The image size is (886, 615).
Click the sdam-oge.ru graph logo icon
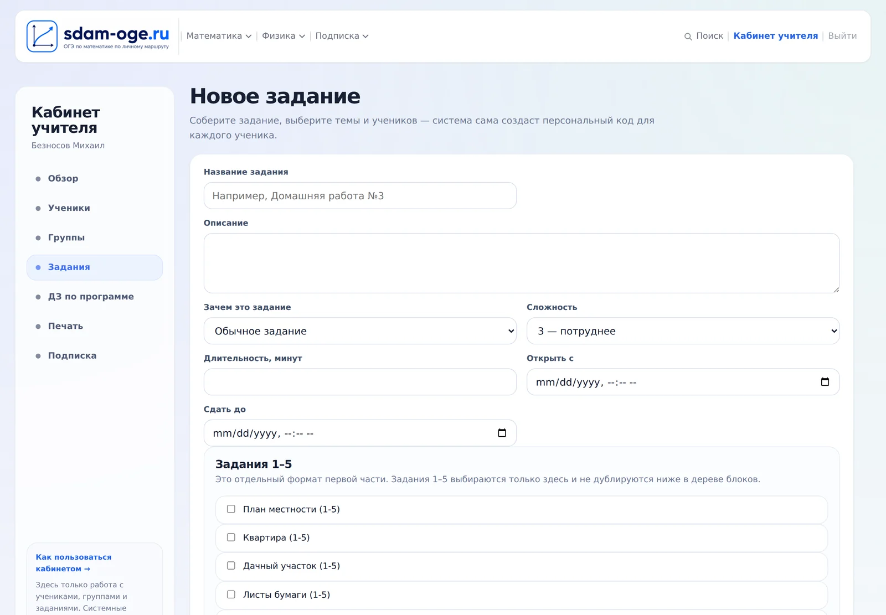point(42,36)
